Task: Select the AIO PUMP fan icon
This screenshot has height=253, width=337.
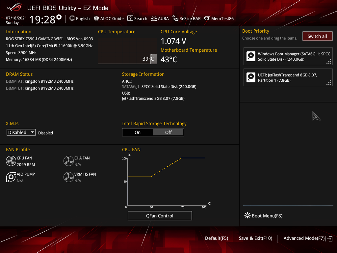Action: click(11, 177)
